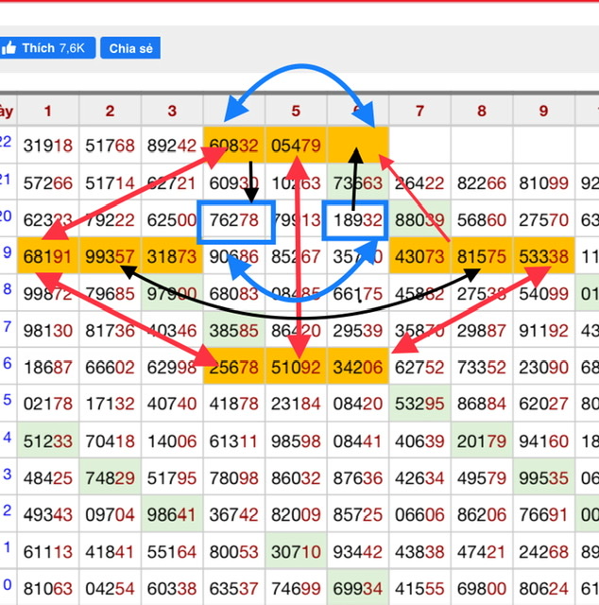The image size is (599, 605).
Task: Select column header 7
Action: tap(419, 111)
